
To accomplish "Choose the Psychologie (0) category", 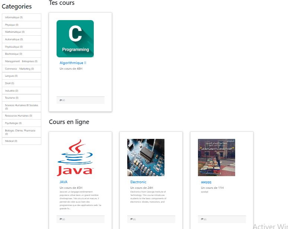I will point(22,123).
